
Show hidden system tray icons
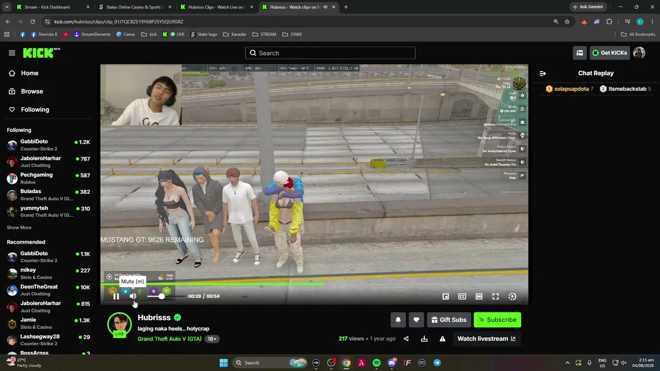(x=567, y=363)
